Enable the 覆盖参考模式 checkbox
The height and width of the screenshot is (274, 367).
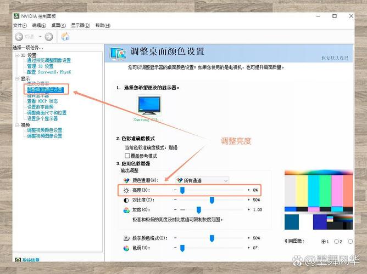point(127,156)
